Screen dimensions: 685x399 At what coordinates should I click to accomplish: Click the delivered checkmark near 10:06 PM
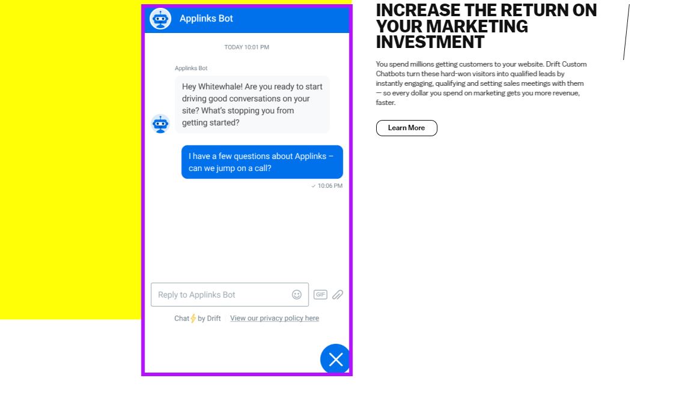[x=313, y=186]
